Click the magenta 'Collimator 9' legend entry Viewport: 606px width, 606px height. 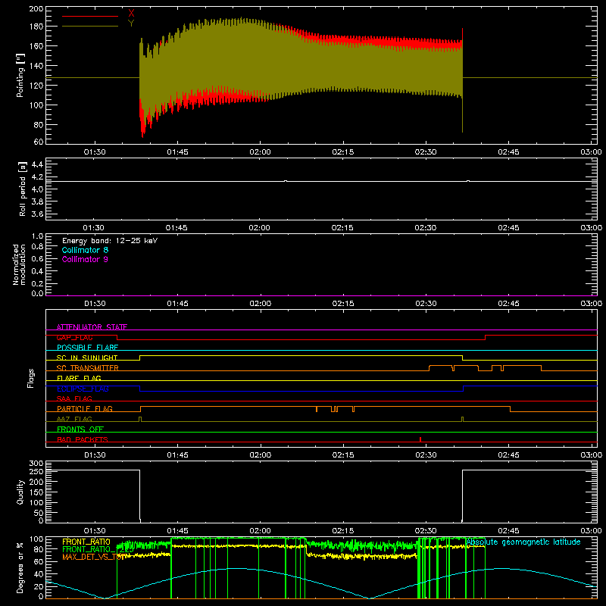point(85,259)
